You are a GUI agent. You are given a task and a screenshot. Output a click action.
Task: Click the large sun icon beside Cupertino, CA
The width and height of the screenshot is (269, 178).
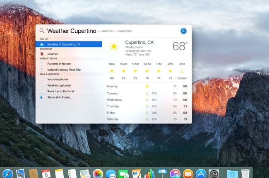114,46
